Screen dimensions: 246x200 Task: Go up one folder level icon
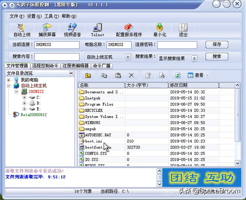(88, 75)
